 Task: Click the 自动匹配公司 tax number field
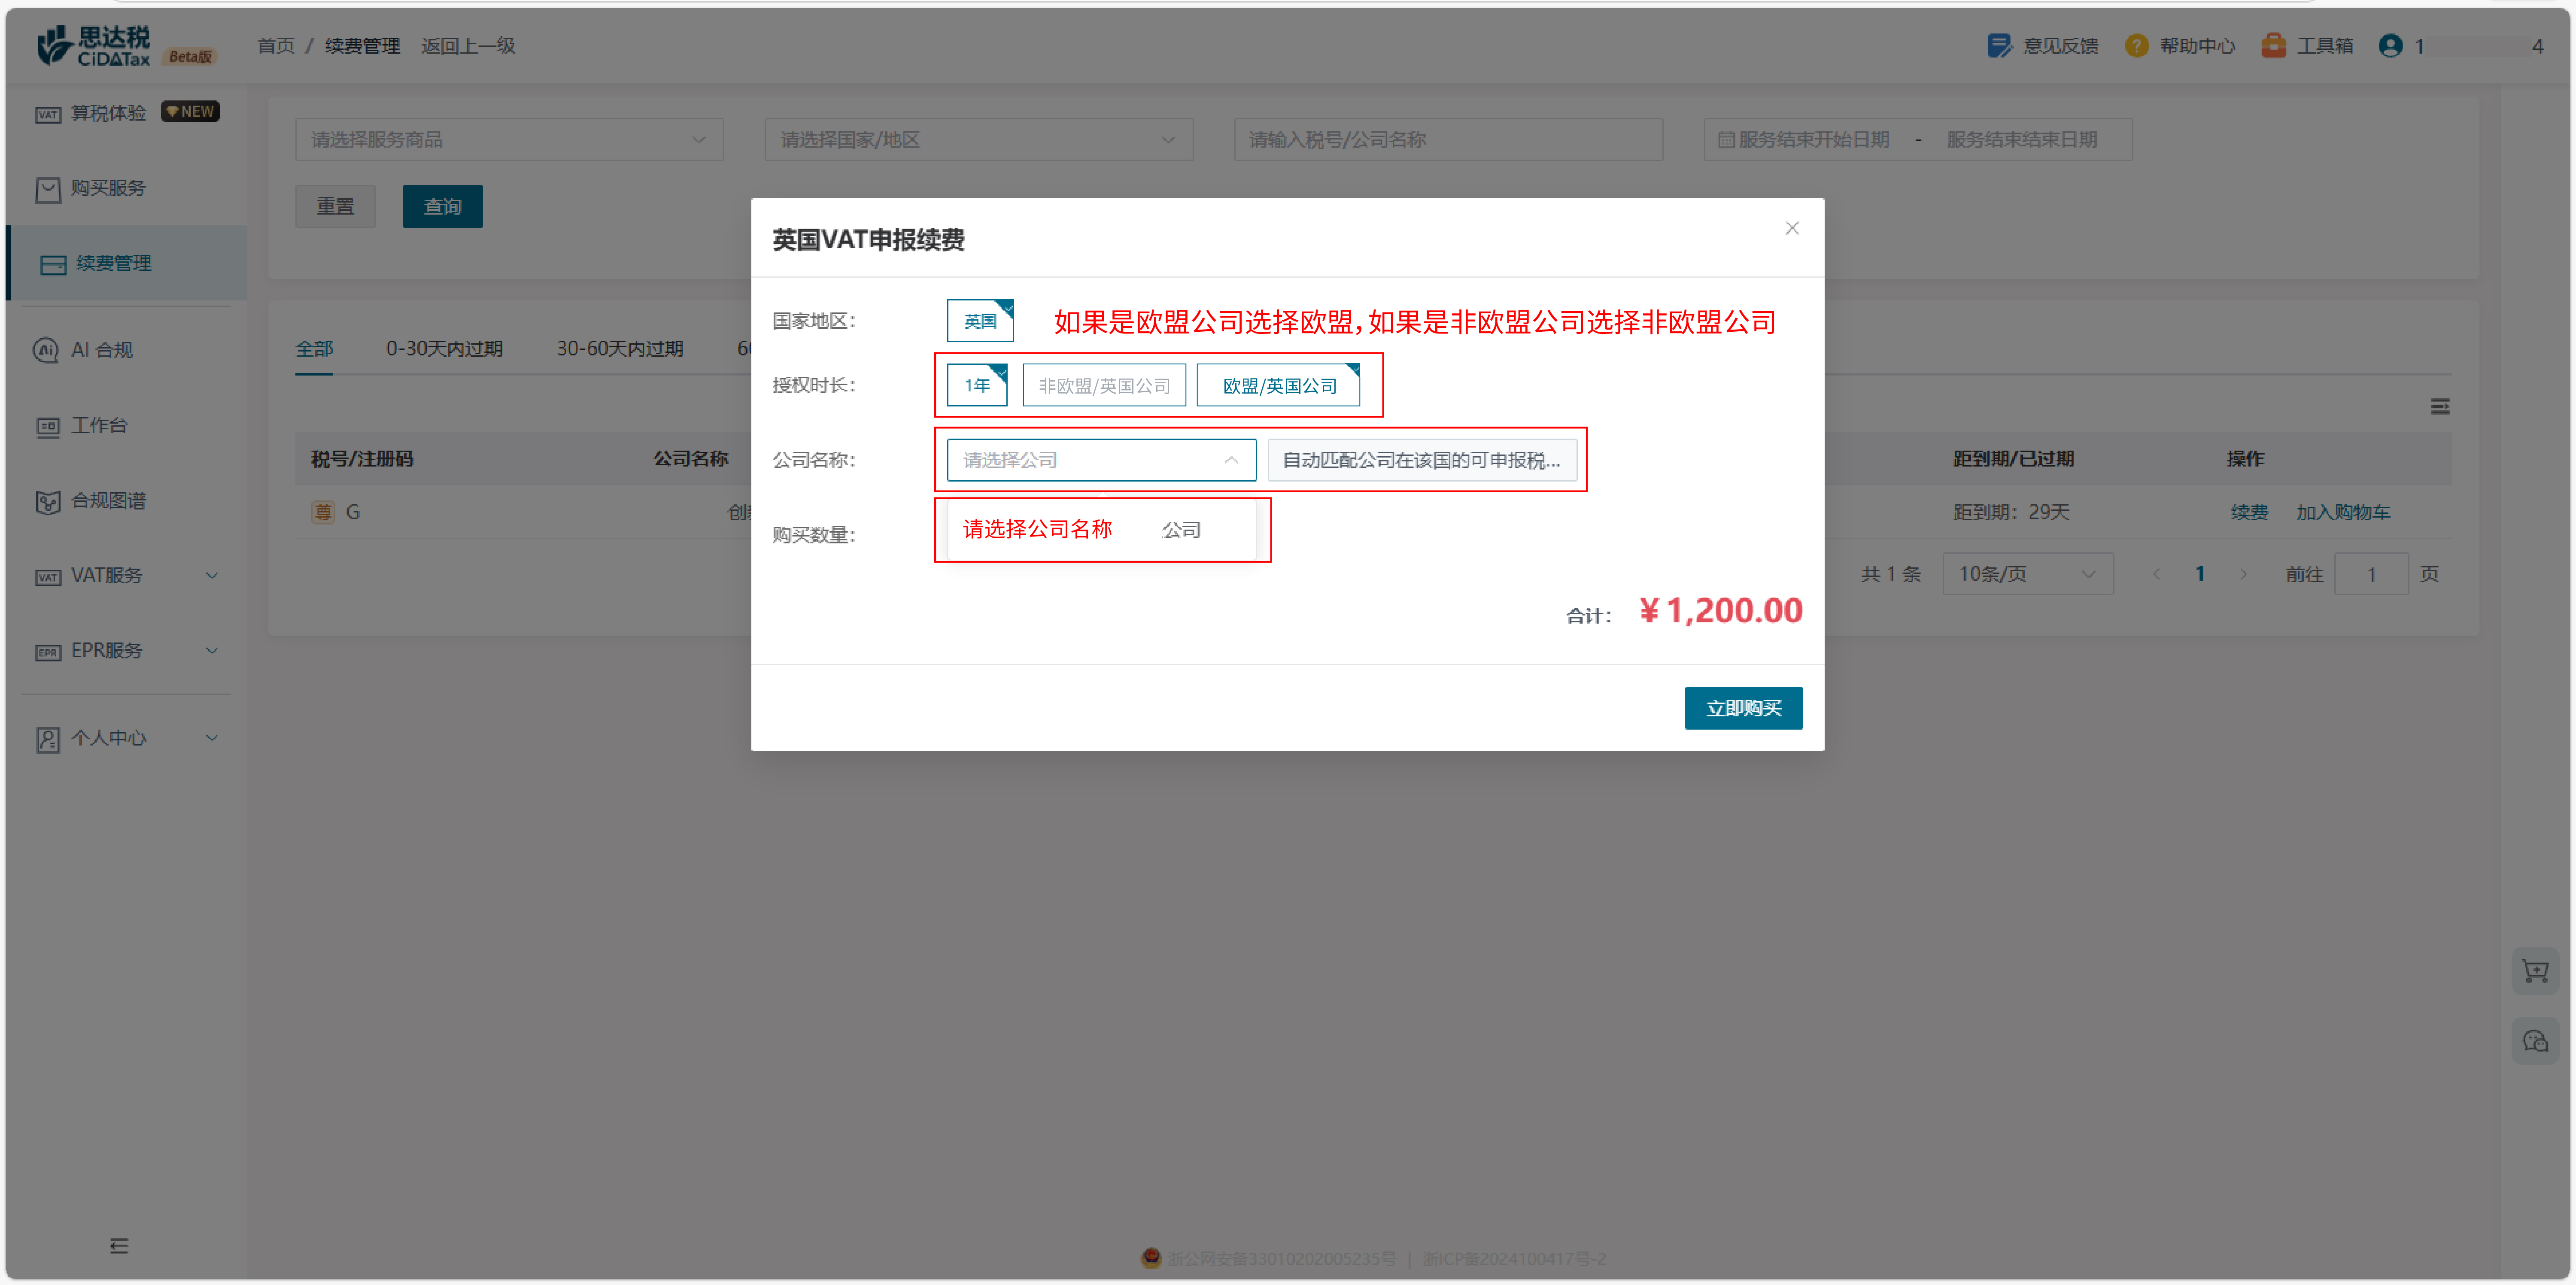click(1421, 460)
